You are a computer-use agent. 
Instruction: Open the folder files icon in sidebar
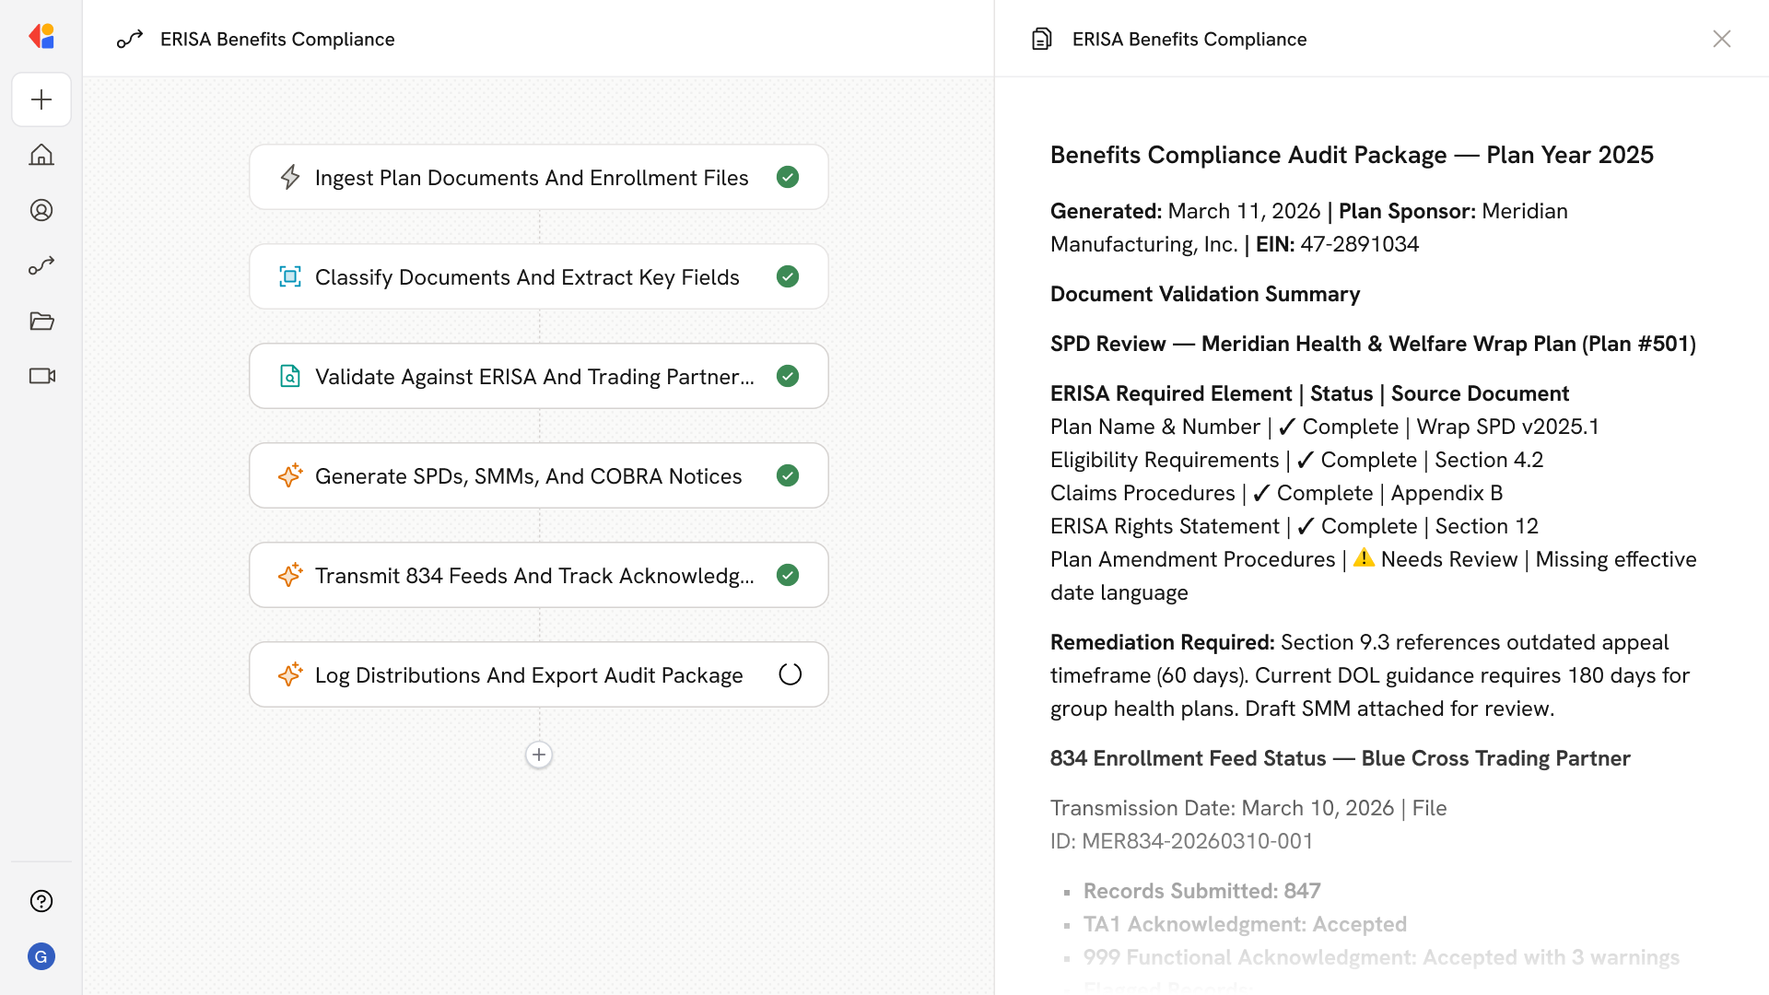pos(41,321)
